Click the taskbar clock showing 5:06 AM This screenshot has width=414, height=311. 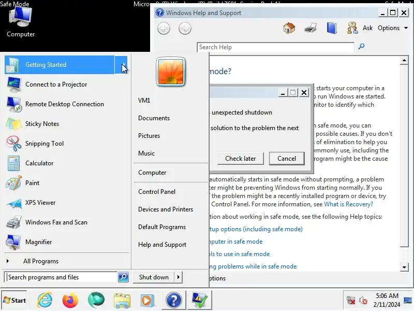tap(387, 300)
